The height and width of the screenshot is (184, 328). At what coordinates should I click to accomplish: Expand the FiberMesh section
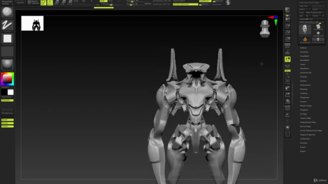point(304,68)
